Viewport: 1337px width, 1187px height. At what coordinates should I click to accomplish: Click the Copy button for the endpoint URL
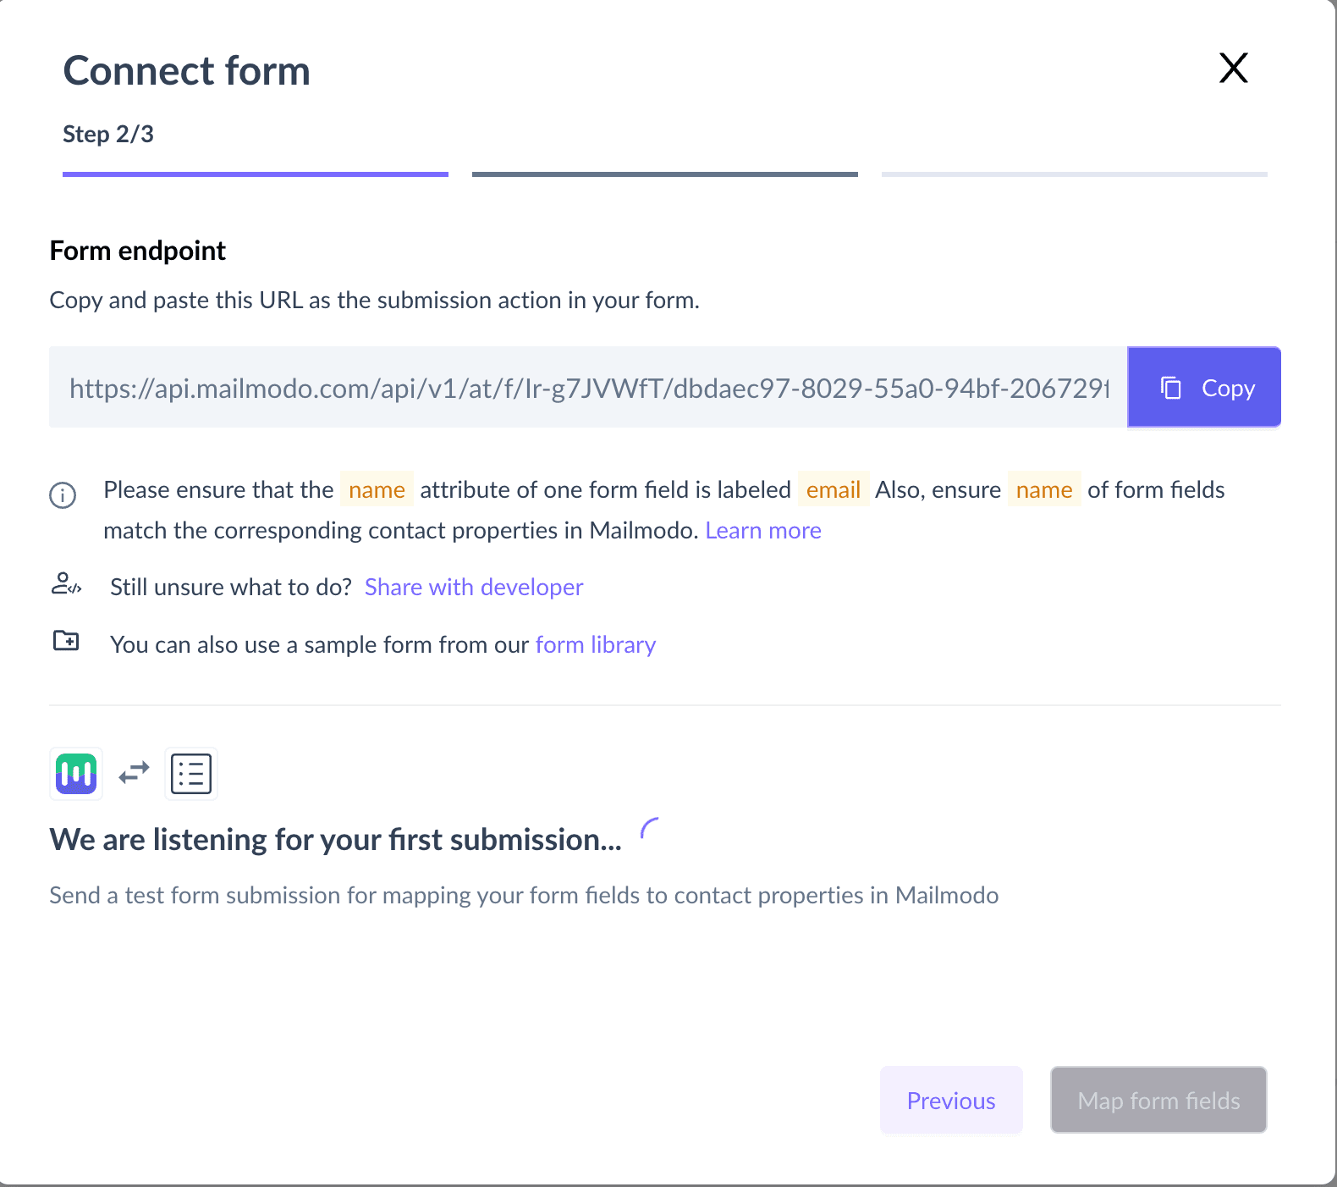coord(1203,387)
